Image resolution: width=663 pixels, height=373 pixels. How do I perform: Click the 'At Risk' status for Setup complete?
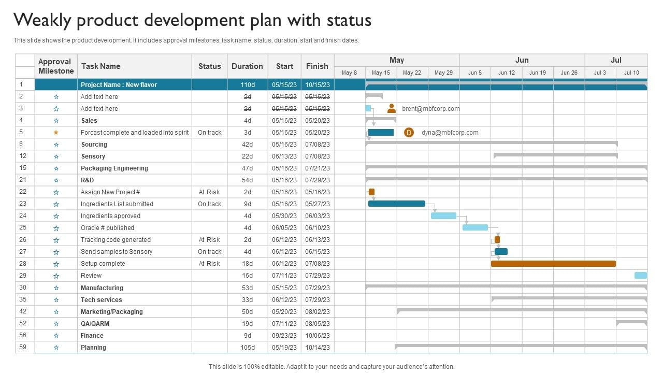pyautogui.click(x=209, y=264)
